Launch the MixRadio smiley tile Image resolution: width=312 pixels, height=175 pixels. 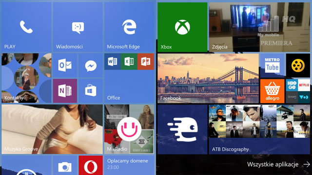(x=129, y=129)
